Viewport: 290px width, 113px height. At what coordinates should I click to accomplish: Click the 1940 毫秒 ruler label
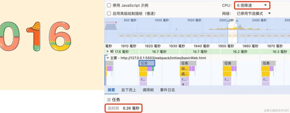coord(202,46)
